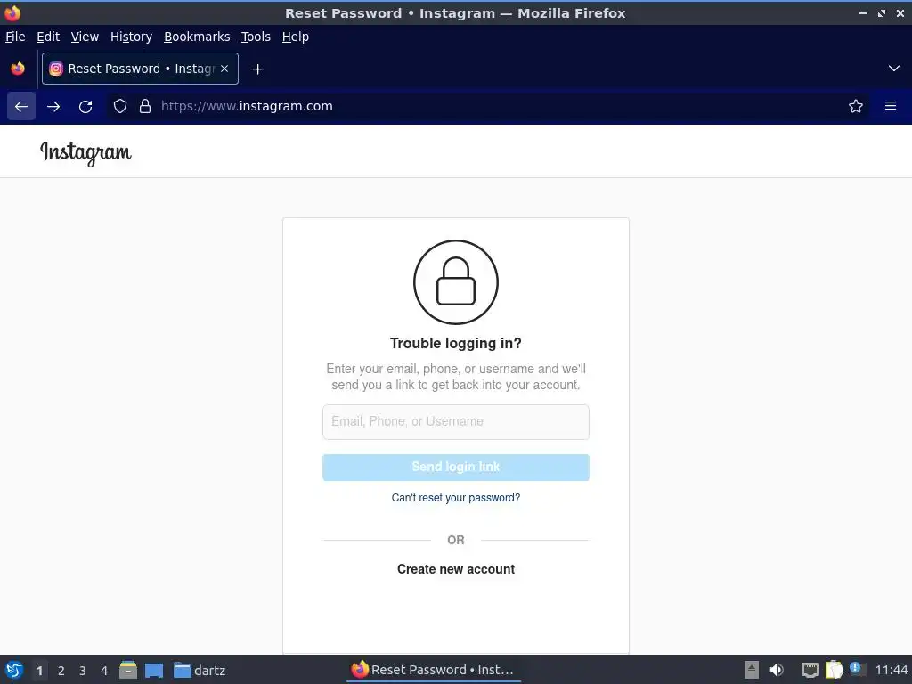Viewport: 912px width, 684px height.
Task: Minimize the Firefox window
Action: tap(862, 12)
